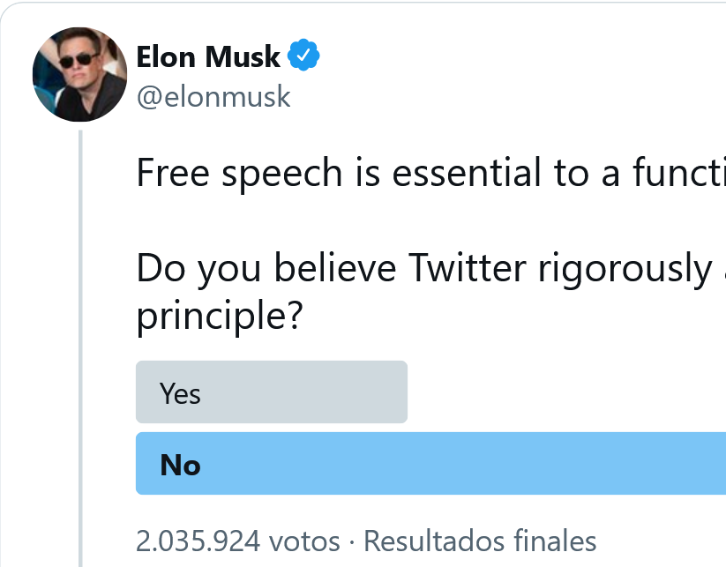This screenshot has height=567, width=726.
Task: Select the highlighted No poll option bar
Action: coord(430,463)
